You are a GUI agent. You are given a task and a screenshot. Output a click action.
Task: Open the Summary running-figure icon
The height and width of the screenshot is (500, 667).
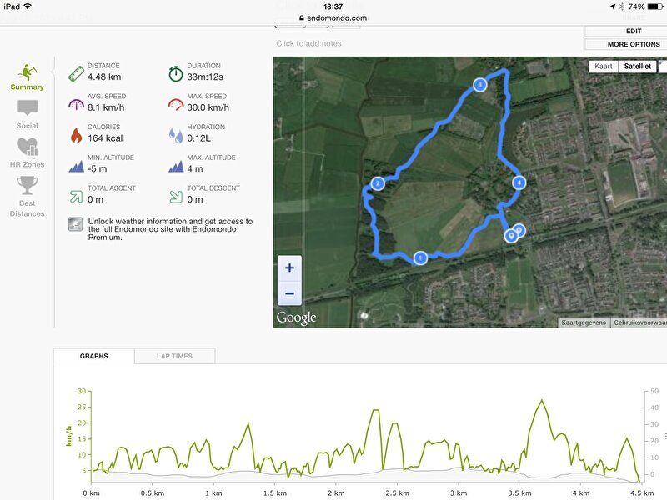point(28,72)
